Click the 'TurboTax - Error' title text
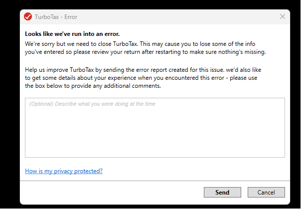The width and height of the screenshot is (301, 209). coord(56,17)
